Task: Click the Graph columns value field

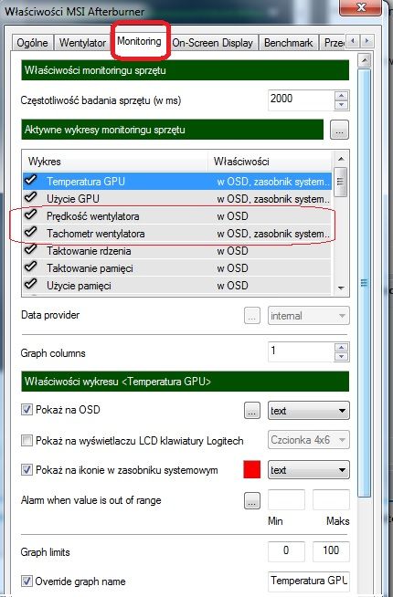Action: [x=301, y=351]
